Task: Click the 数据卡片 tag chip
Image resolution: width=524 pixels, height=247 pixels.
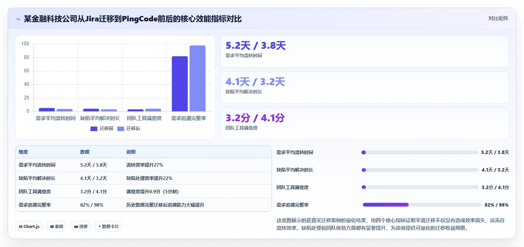Action: tap(108, 226)
